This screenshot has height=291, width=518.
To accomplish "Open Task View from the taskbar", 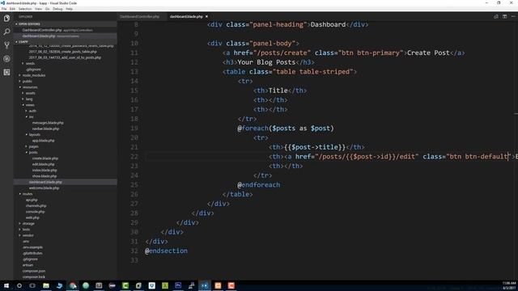I will coord(32,285).
